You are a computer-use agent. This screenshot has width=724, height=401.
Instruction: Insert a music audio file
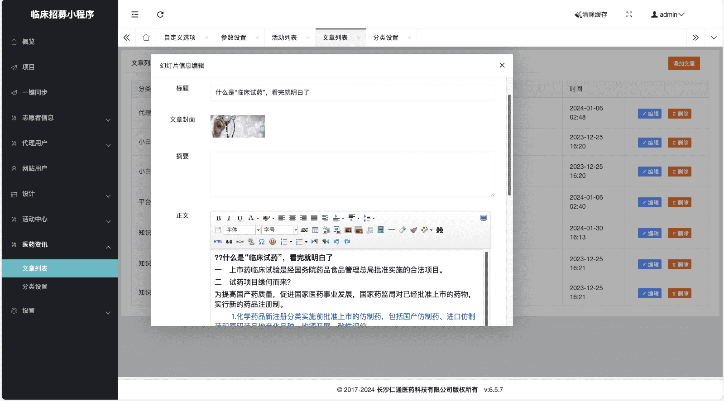pos(370,230)
